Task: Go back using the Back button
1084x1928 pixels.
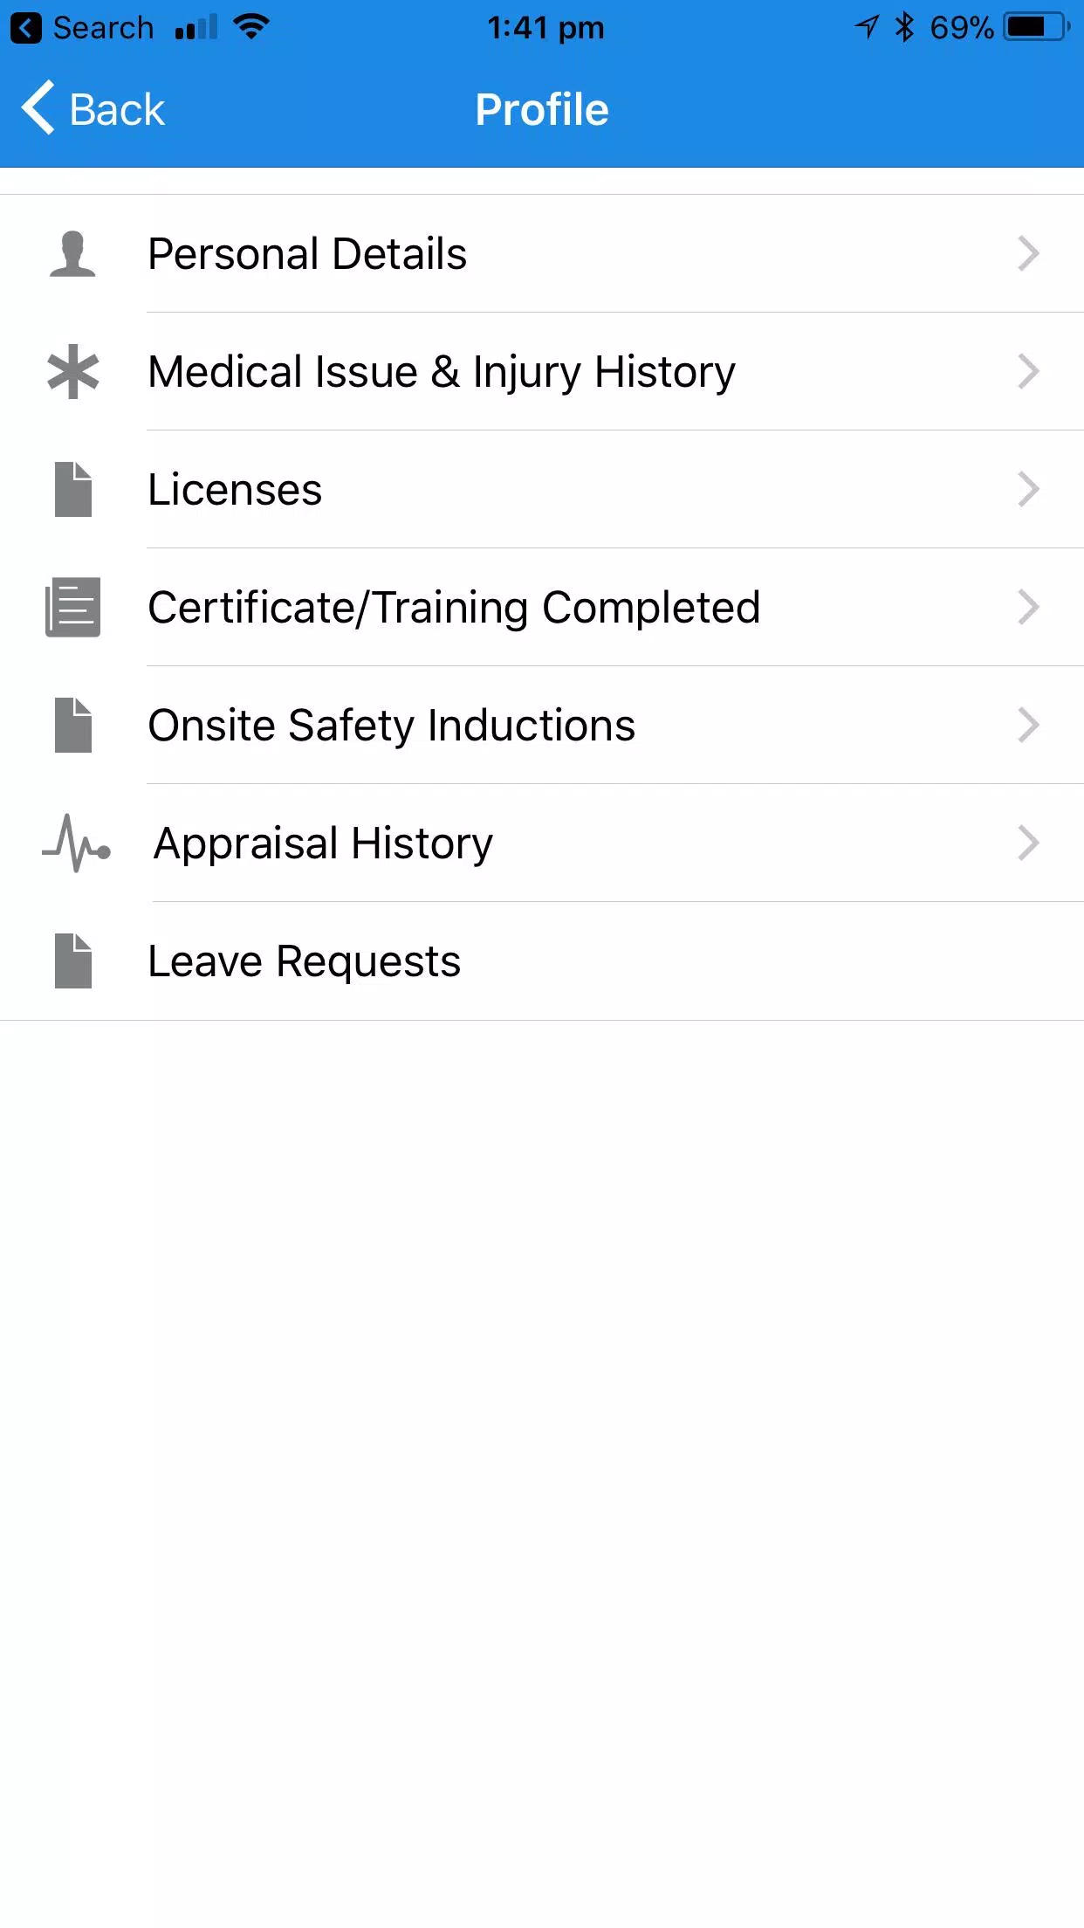Action: pyautogui.click(x=93, y=109)
